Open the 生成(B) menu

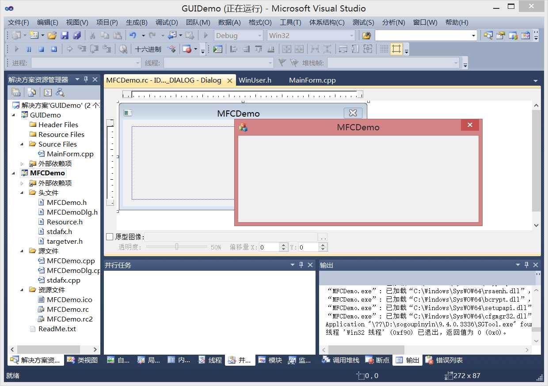pos(137,23)
